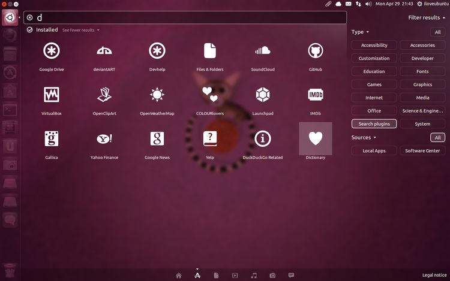450x281 pixels.
Task: Open the Google Drive search plugin
Action: 52,51
